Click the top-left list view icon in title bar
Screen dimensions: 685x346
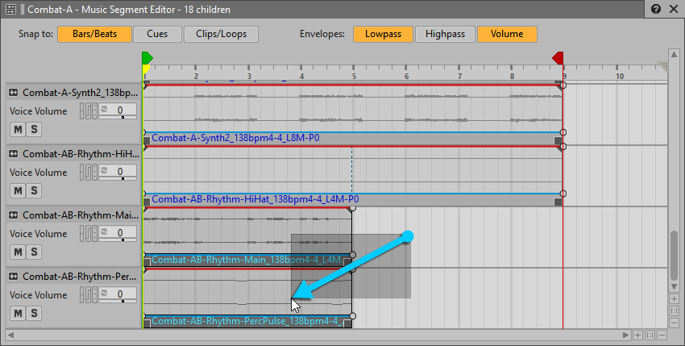click(11, 10)
